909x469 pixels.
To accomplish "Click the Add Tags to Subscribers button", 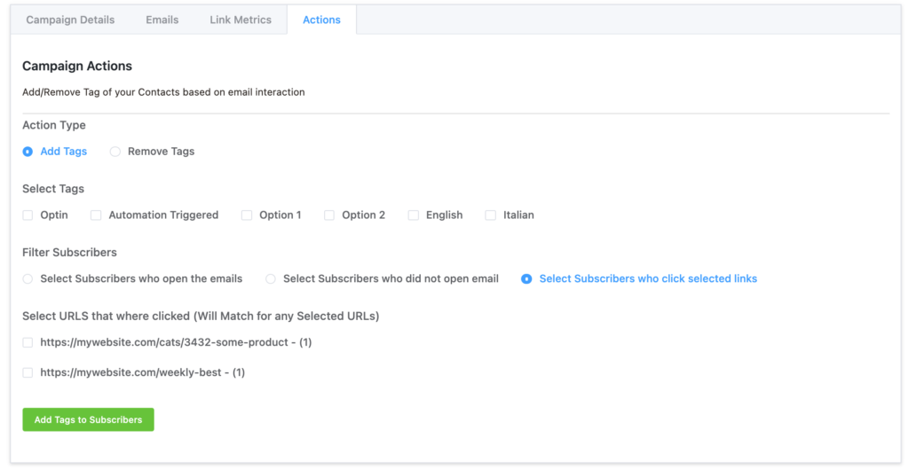I will point(88,419).
